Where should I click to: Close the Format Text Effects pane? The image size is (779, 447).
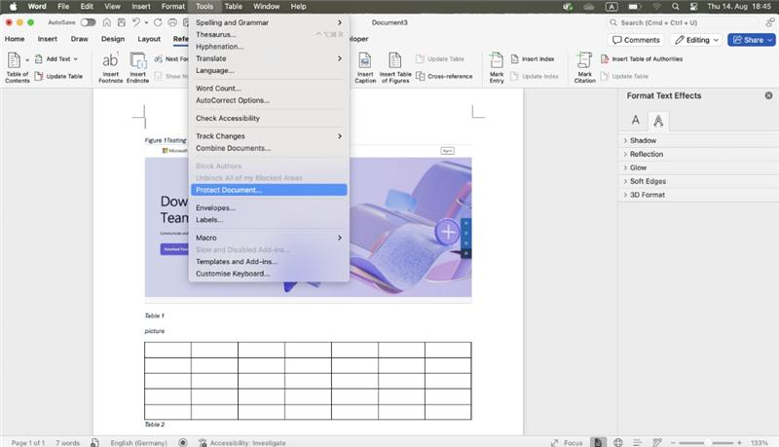[768, 95]
